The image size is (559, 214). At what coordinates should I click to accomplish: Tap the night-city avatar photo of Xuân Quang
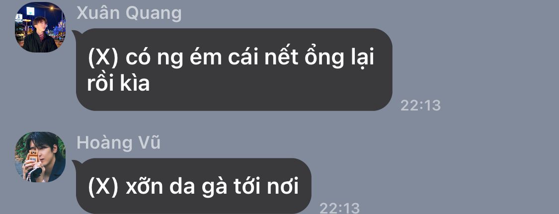pyautogui.click(x=40, y=27)
